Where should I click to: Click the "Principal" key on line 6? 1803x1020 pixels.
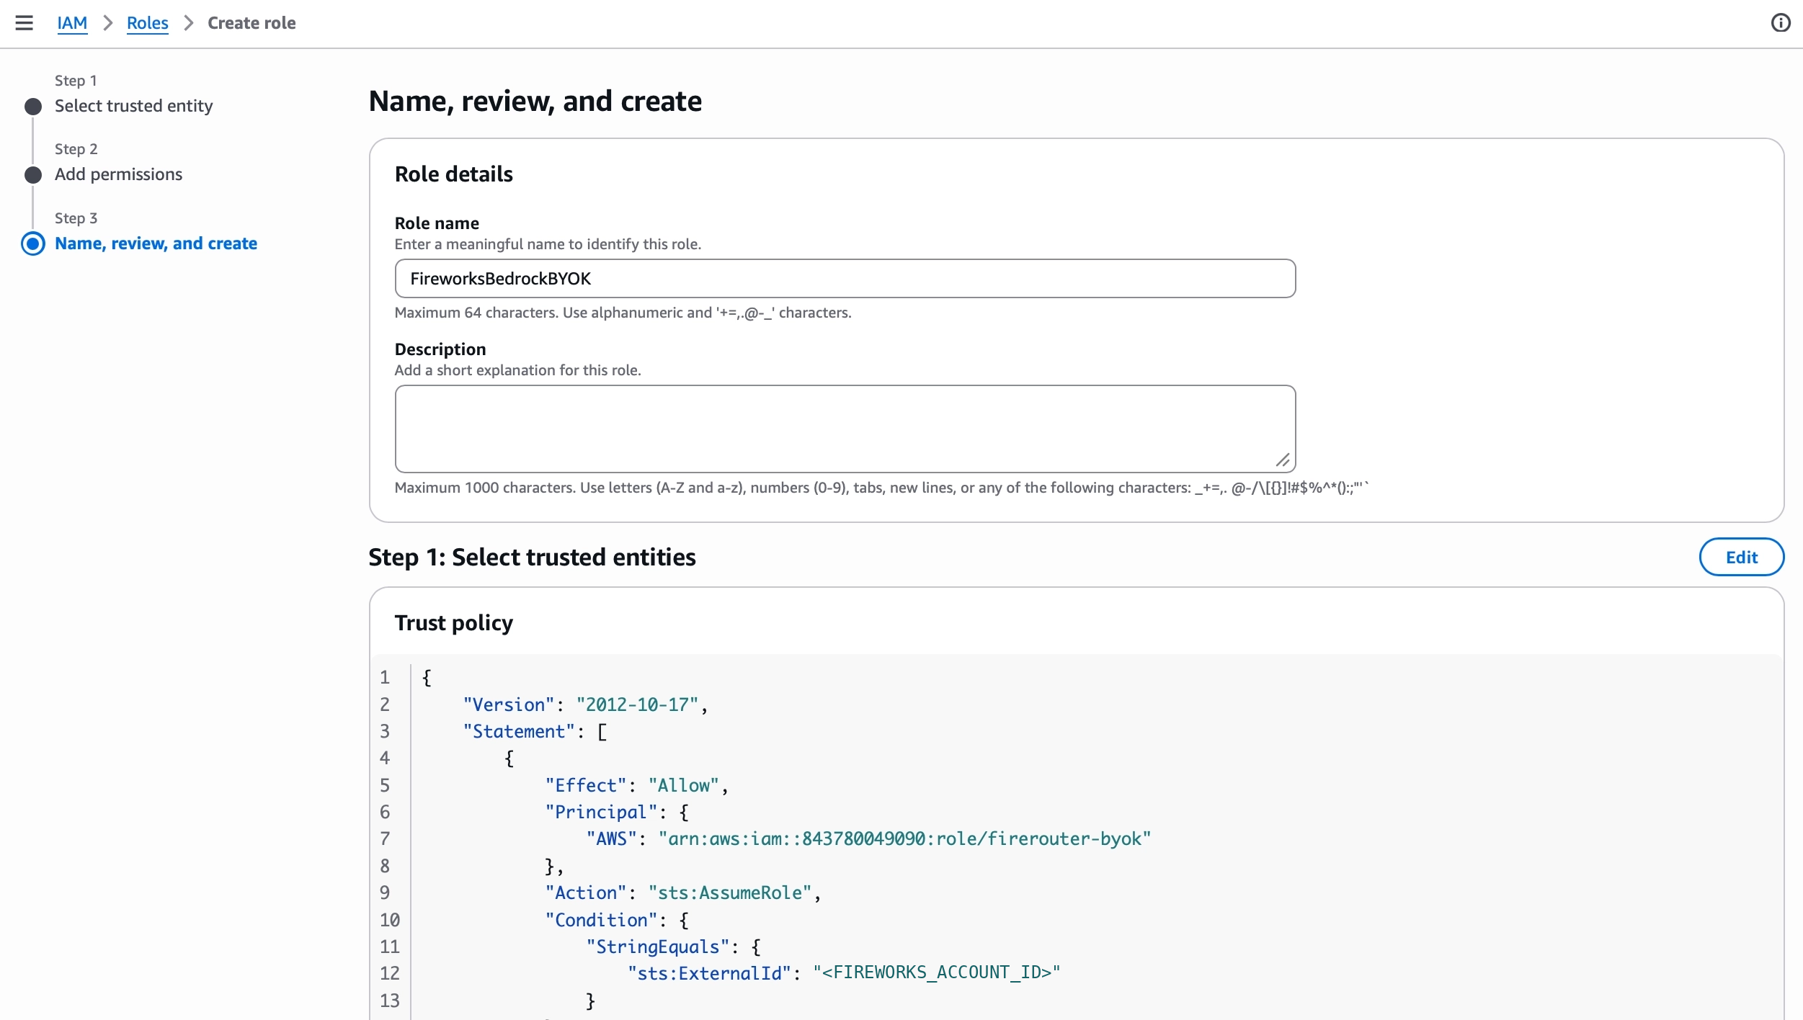tap(601, 812)
